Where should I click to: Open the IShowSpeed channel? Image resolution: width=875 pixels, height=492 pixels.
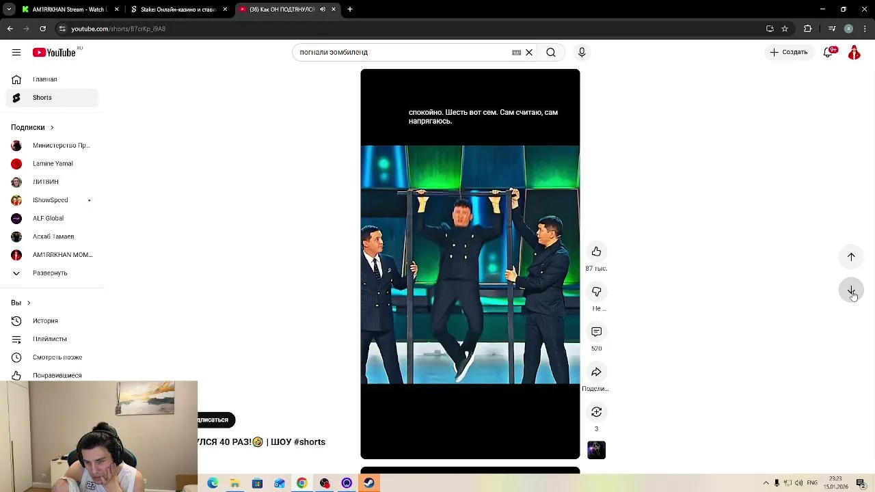[x=52, y=200]
